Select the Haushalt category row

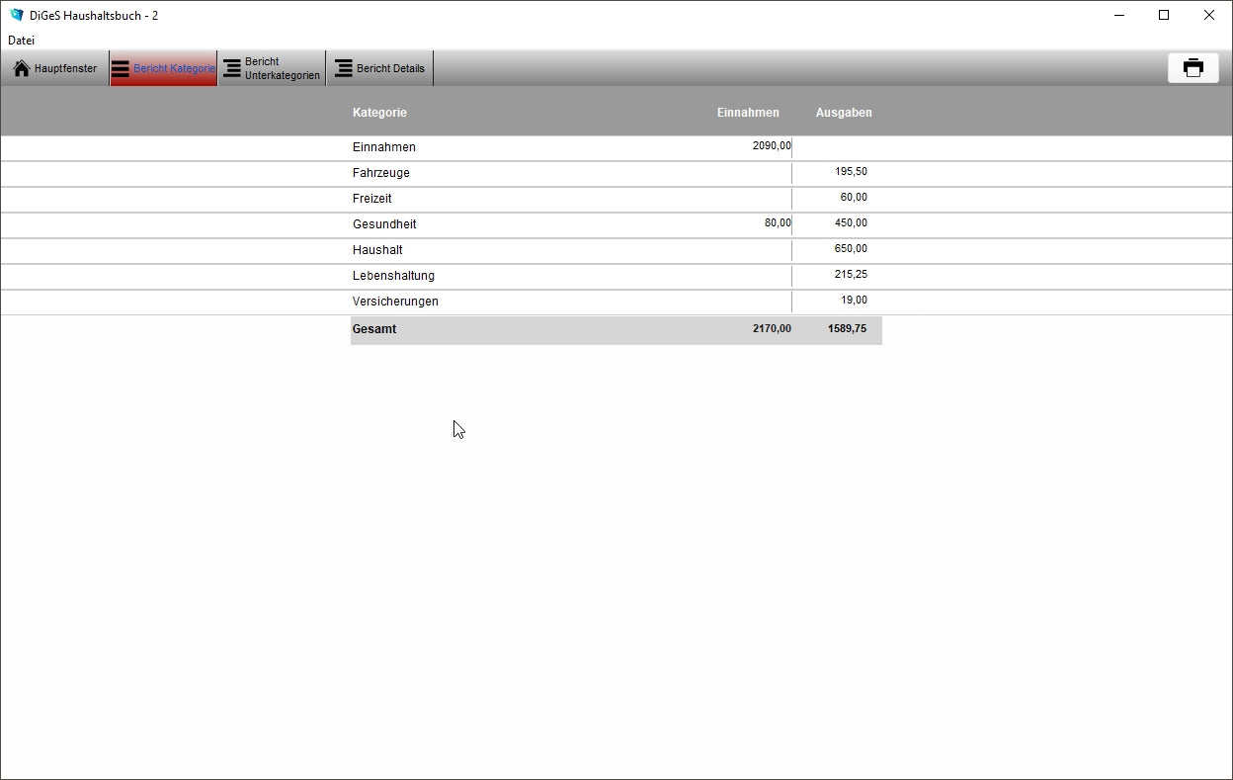coord(377,250)
